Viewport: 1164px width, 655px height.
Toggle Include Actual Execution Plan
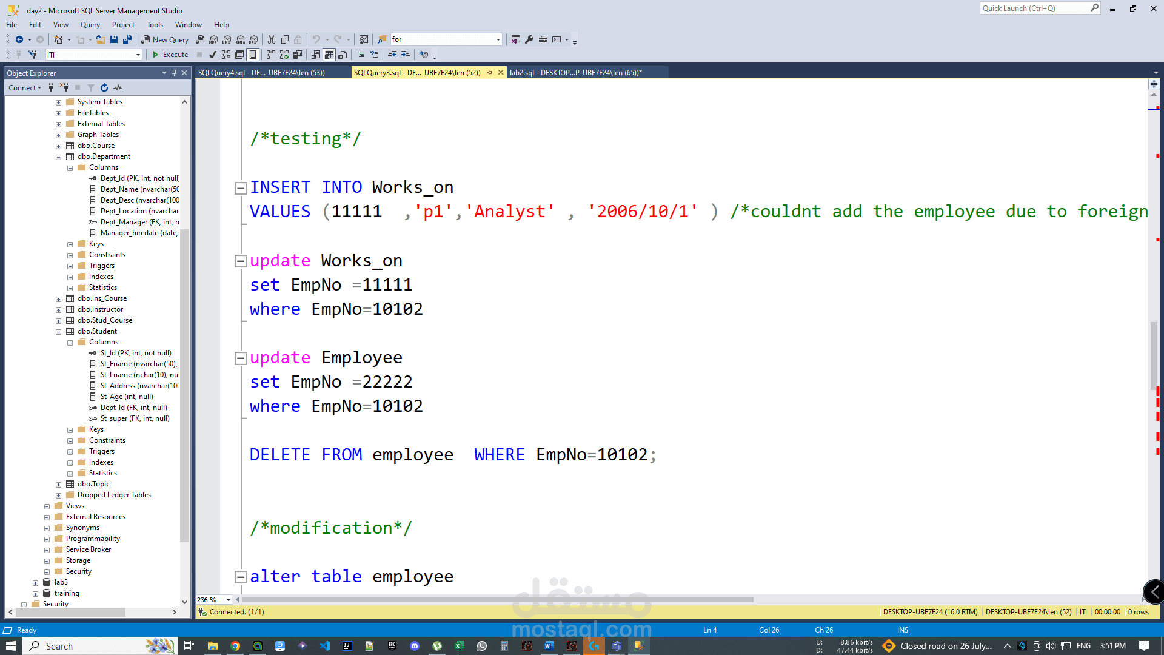pyautogui.click(x=270, y=55)
